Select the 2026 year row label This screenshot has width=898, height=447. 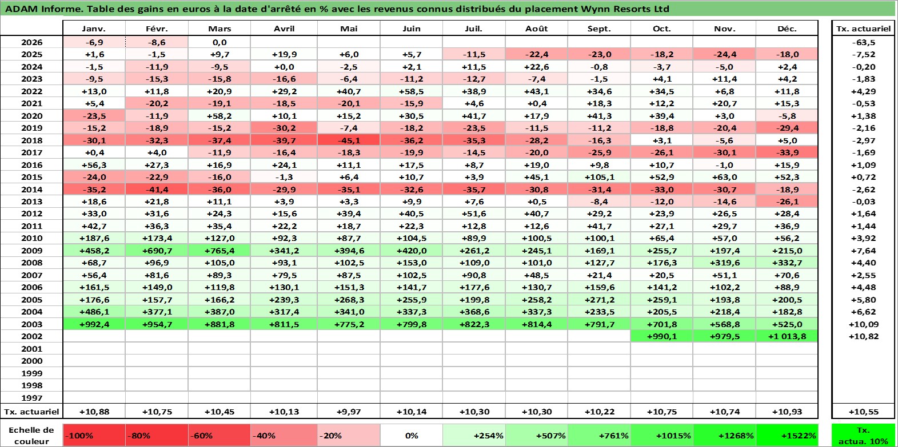tap(31, 42)
